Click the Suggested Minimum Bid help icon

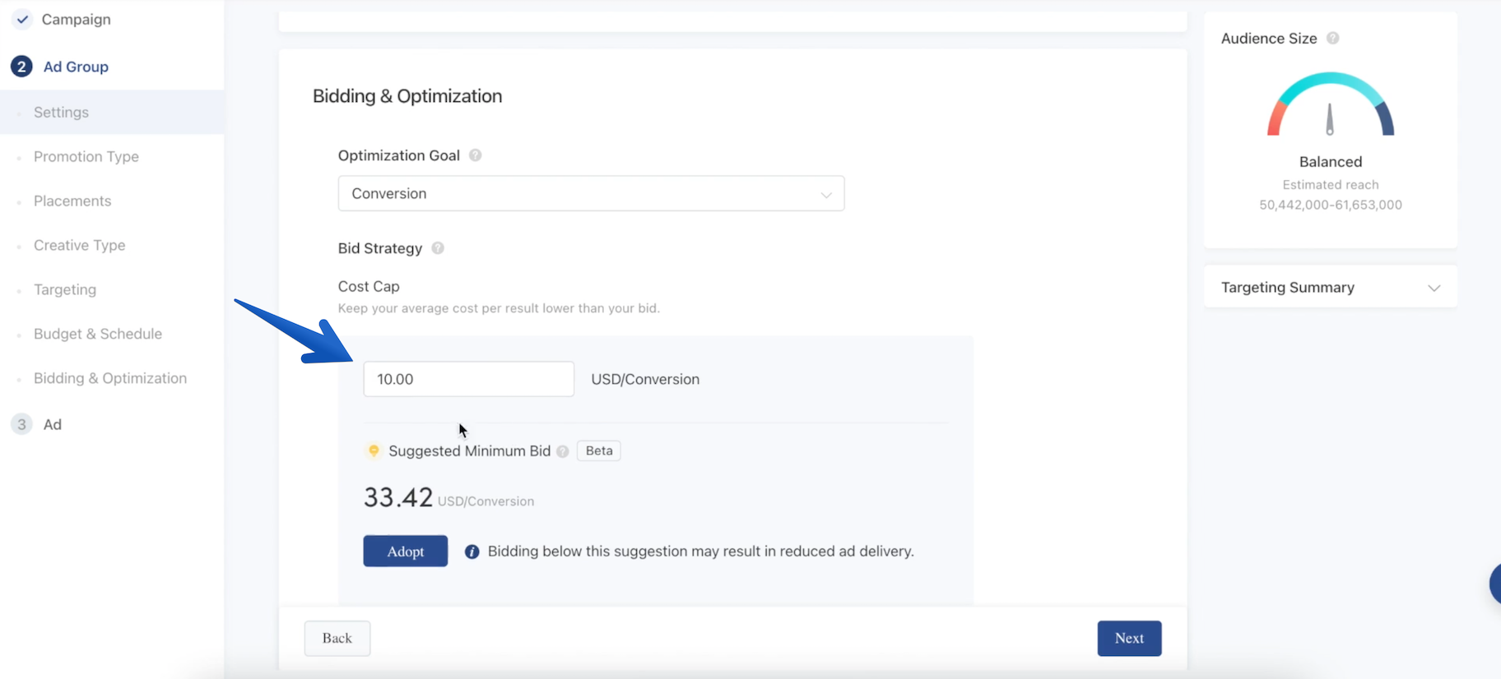563,451
